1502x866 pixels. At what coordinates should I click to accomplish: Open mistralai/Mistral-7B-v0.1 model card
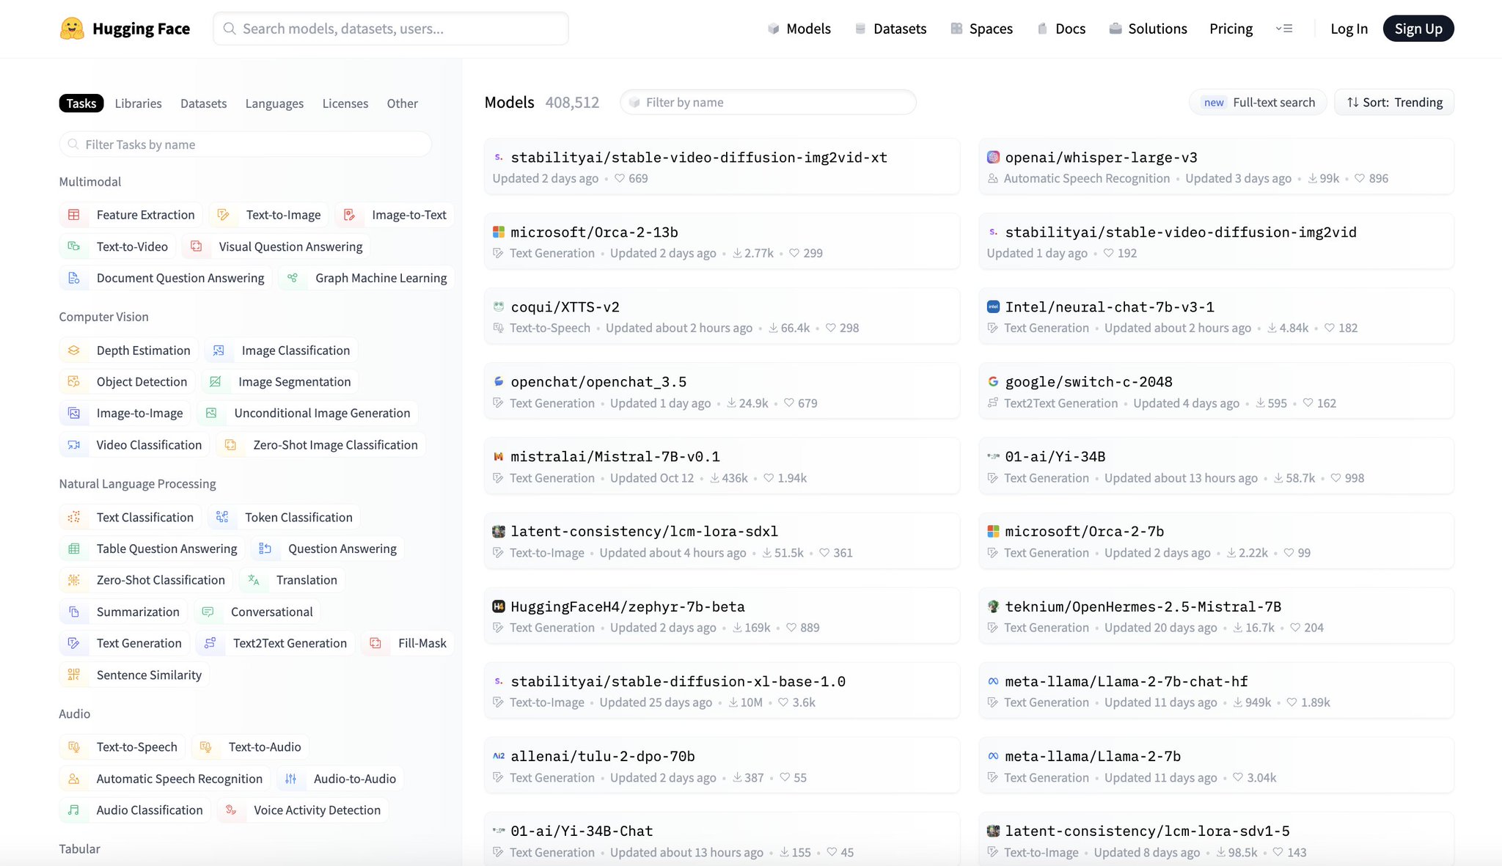tap(722, 466)
